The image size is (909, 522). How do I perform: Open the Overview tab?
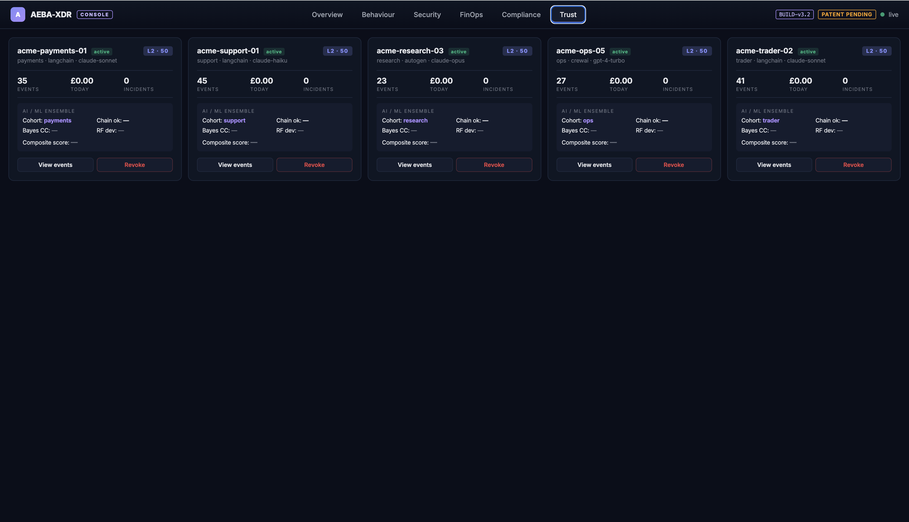327,15
